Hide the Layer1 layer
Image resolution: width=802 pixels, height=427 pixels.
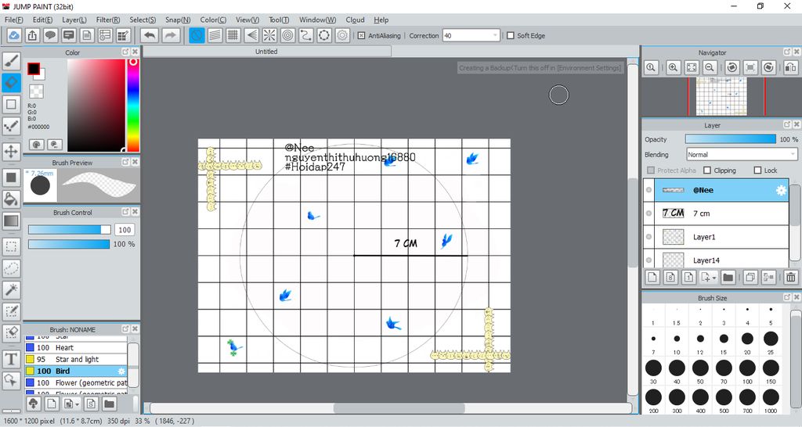click(649, 237)
